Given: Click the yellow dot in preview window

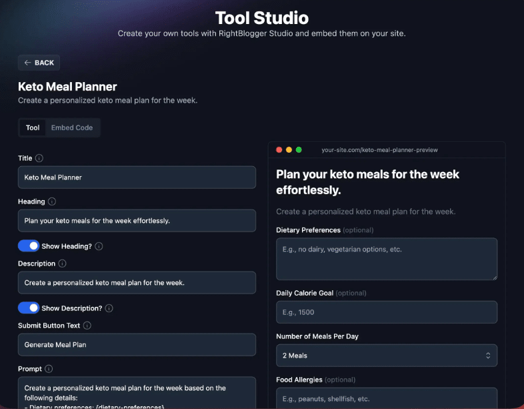Looking at the screenshot, I should tap(289, 150).
